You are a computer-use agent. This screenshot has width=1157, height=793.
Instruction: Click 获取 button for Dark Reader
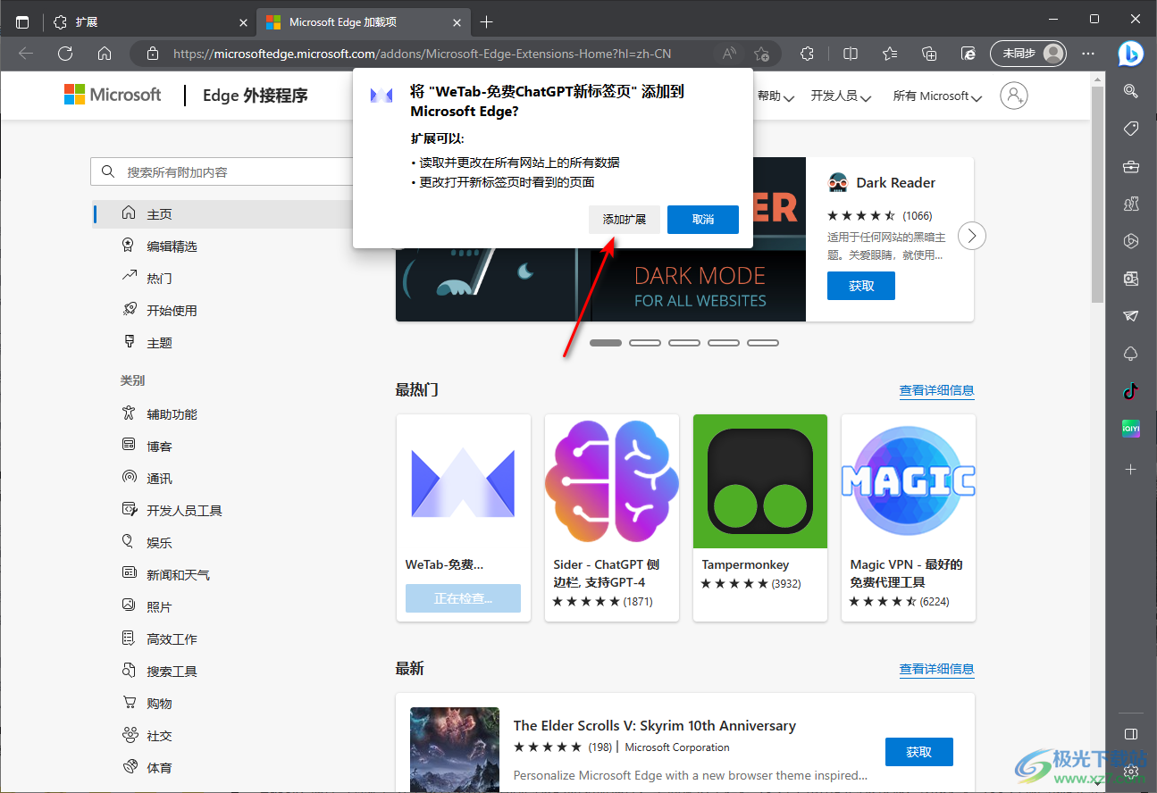tap(861, 286)
